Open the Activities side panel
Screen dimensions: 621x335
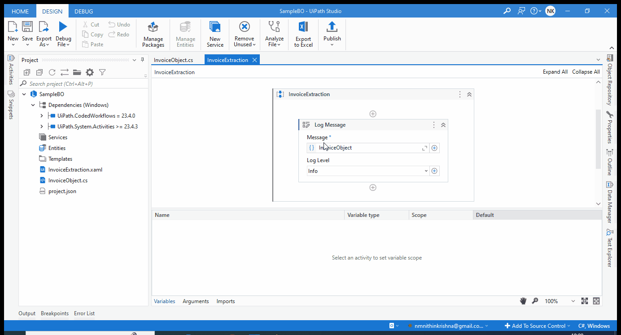tap(11, 70)
